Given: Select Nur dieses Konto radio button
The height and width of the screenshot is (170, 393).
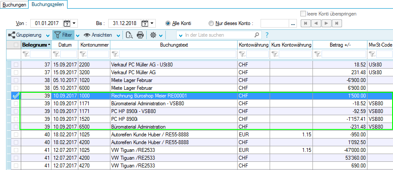Looking at the screenshot, I should pos(211,23).
